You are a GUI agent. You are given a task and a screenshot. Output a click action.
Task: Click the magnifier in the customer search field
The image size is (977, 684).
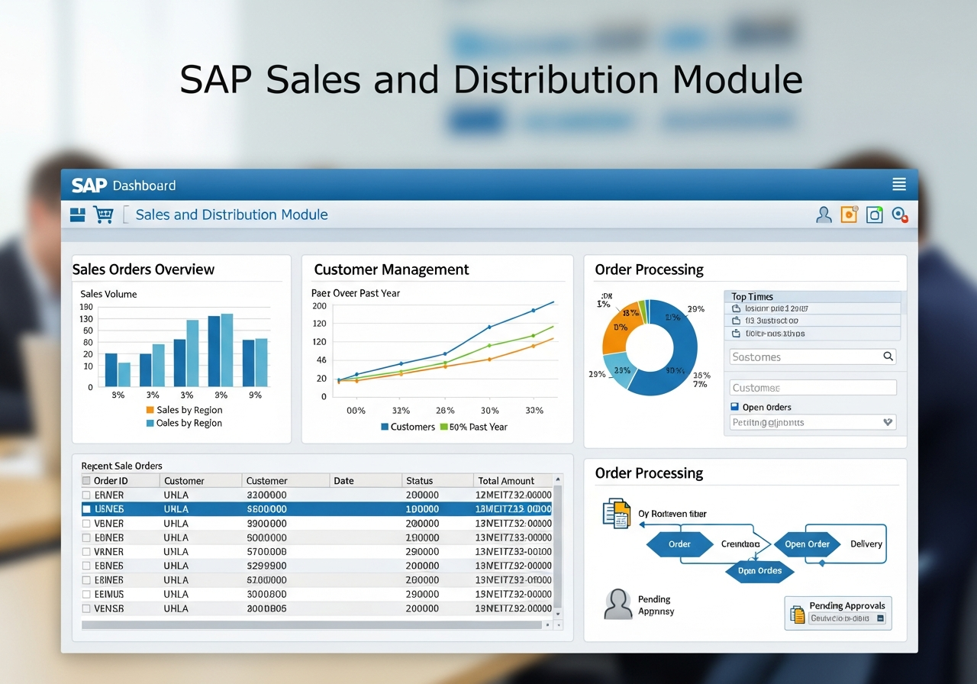pos(888,357)
